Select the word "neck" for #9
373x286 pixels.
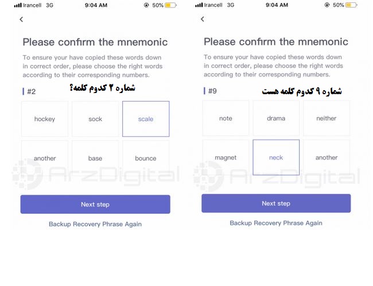(x=276, y=157)
